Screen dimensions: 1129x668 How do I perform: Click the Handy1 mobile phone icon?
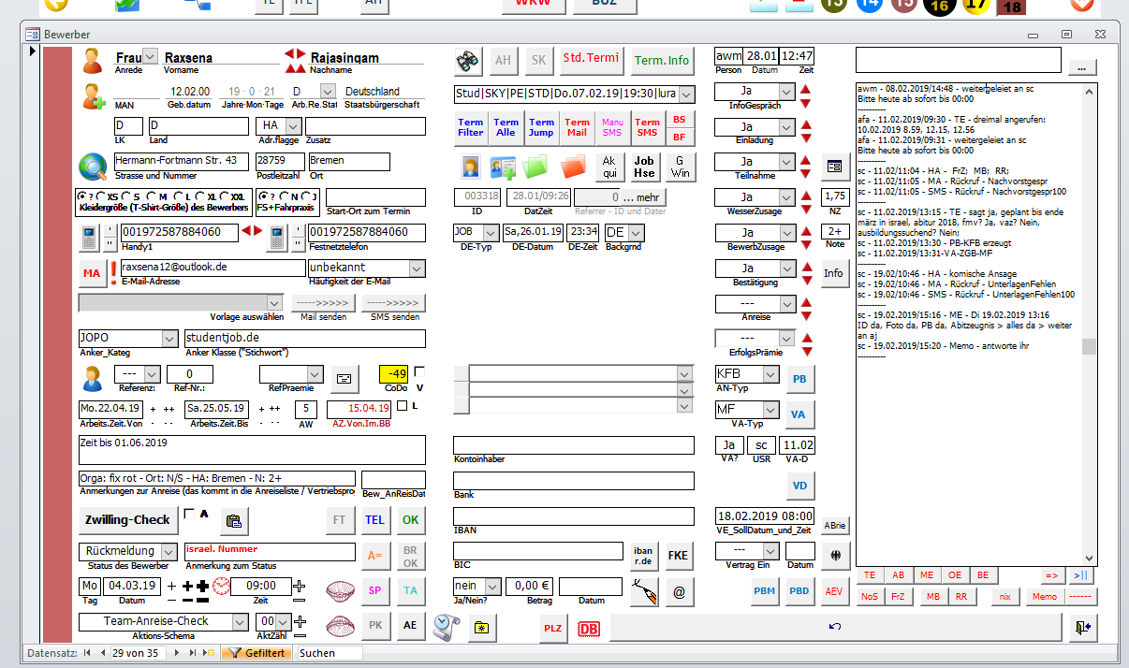coord(89,239)
